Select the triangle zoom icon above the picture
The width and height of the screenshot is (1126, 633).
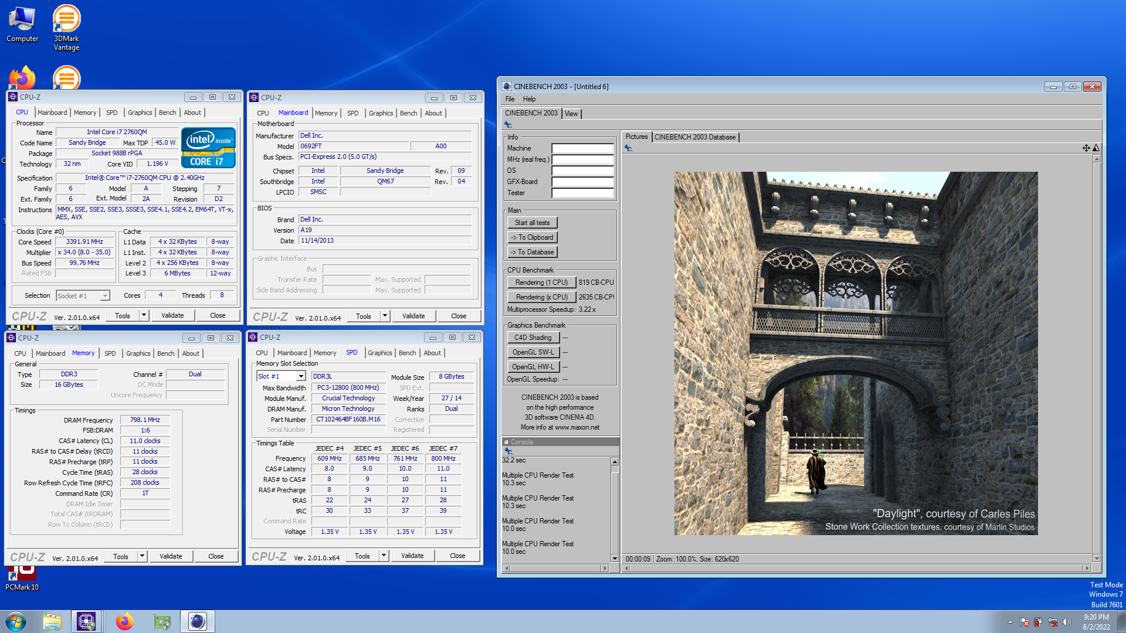(x=1096, y=148)
